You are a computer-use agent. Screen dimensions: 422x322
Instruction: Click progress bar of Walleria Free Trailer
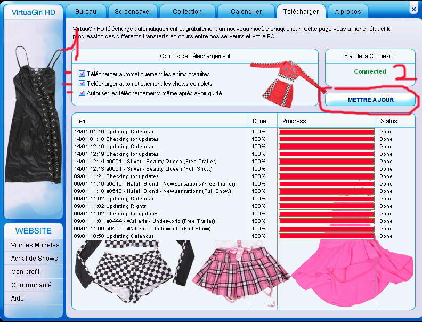click(x=326, y=221)
